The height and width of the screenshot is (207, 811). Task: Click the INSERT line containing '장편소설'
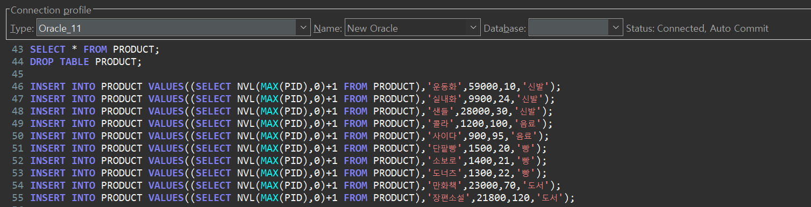coord(302,198)
